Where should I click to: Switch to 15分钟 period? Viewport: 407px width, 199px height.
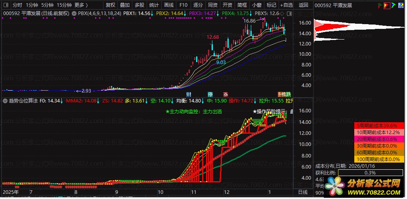pos(64,5)
